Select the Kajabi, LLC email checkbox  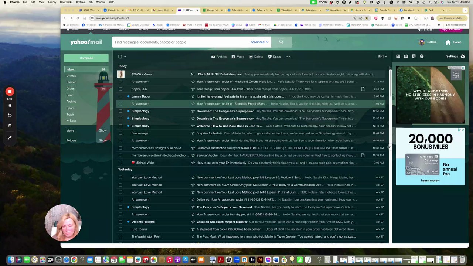(120, 89)
